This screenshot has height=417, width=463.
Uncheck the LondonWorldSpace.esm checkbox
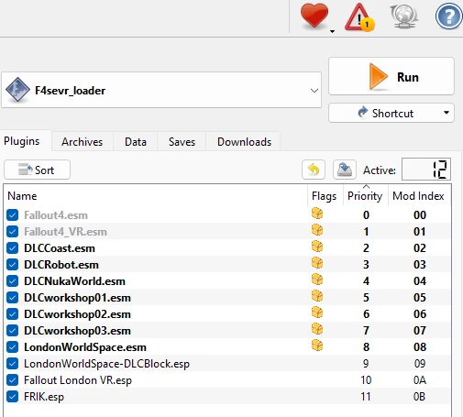[x=13, y=347]
